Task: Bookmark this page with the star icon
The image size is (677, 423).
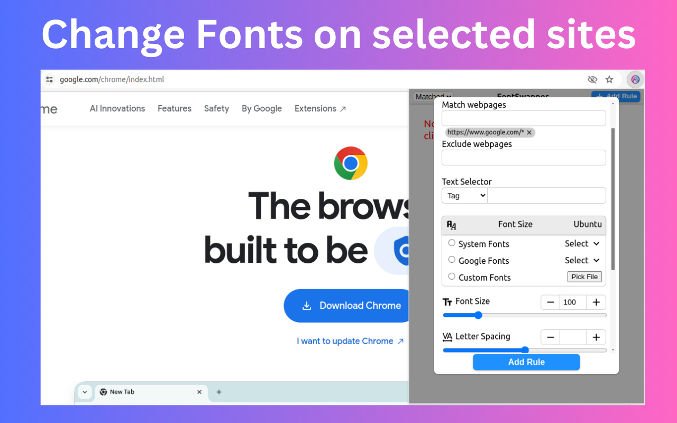Action: click(609, 79)
